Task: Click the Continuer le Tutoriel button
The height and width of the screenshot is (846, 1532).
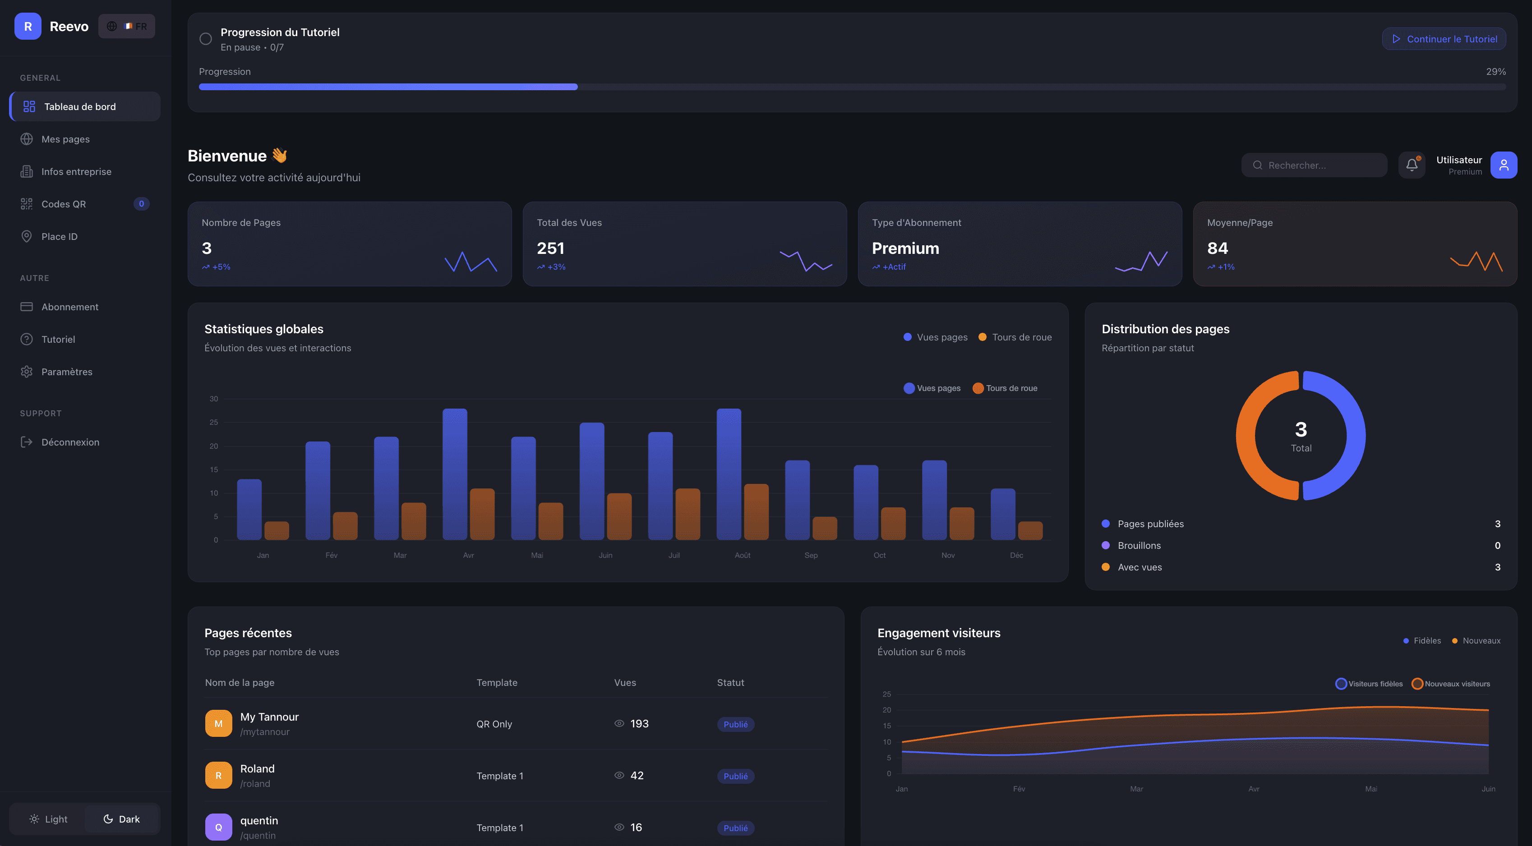Action: (1444, 39)
